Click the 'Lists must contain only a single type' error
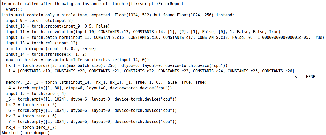This screenshot has height=135, width=326. pyautogui.click(x=118, y=15)
